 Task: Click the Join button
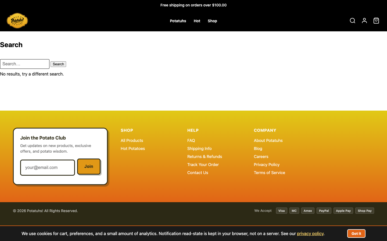(x=89, y=167)
